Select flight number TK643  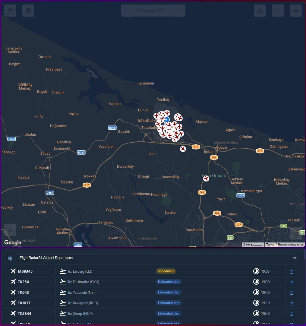click(x=23, y=293)
